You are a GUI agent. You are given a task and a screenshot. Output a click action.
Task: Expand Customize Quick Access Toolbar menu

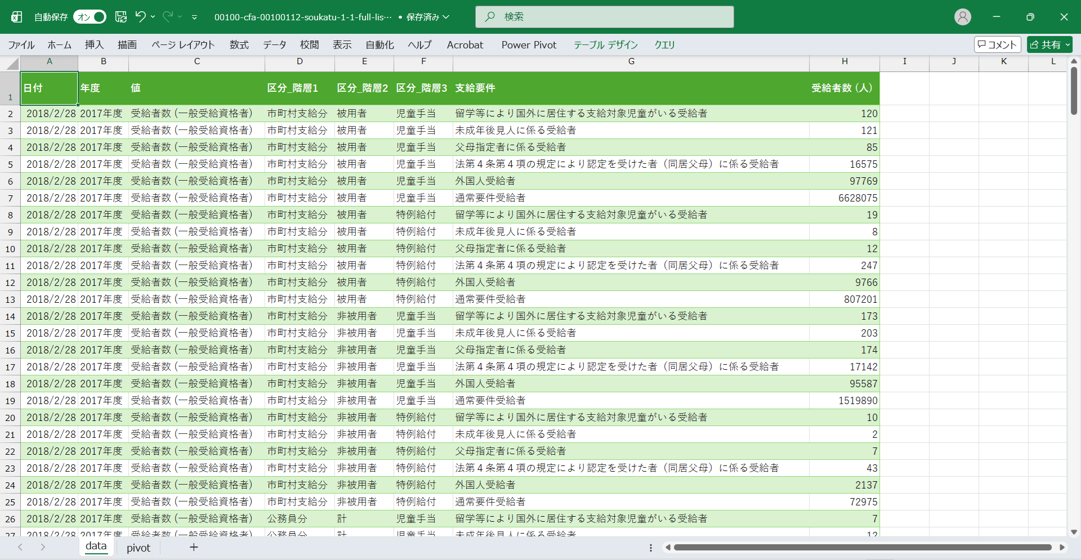tap(194, 17)
